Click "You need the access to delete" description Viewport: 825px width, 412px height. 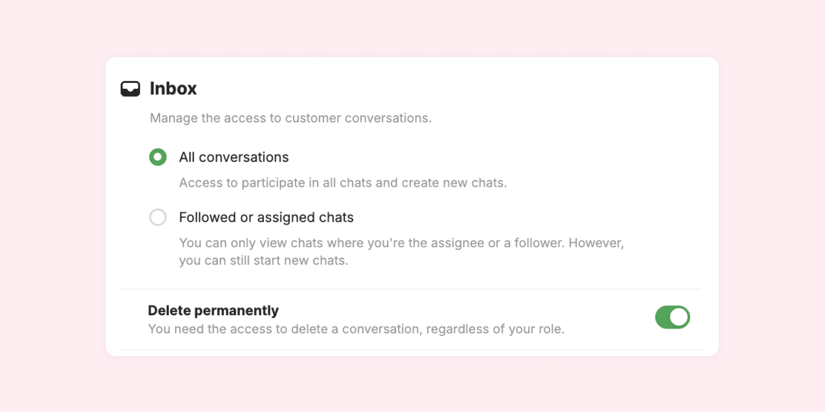356,329
